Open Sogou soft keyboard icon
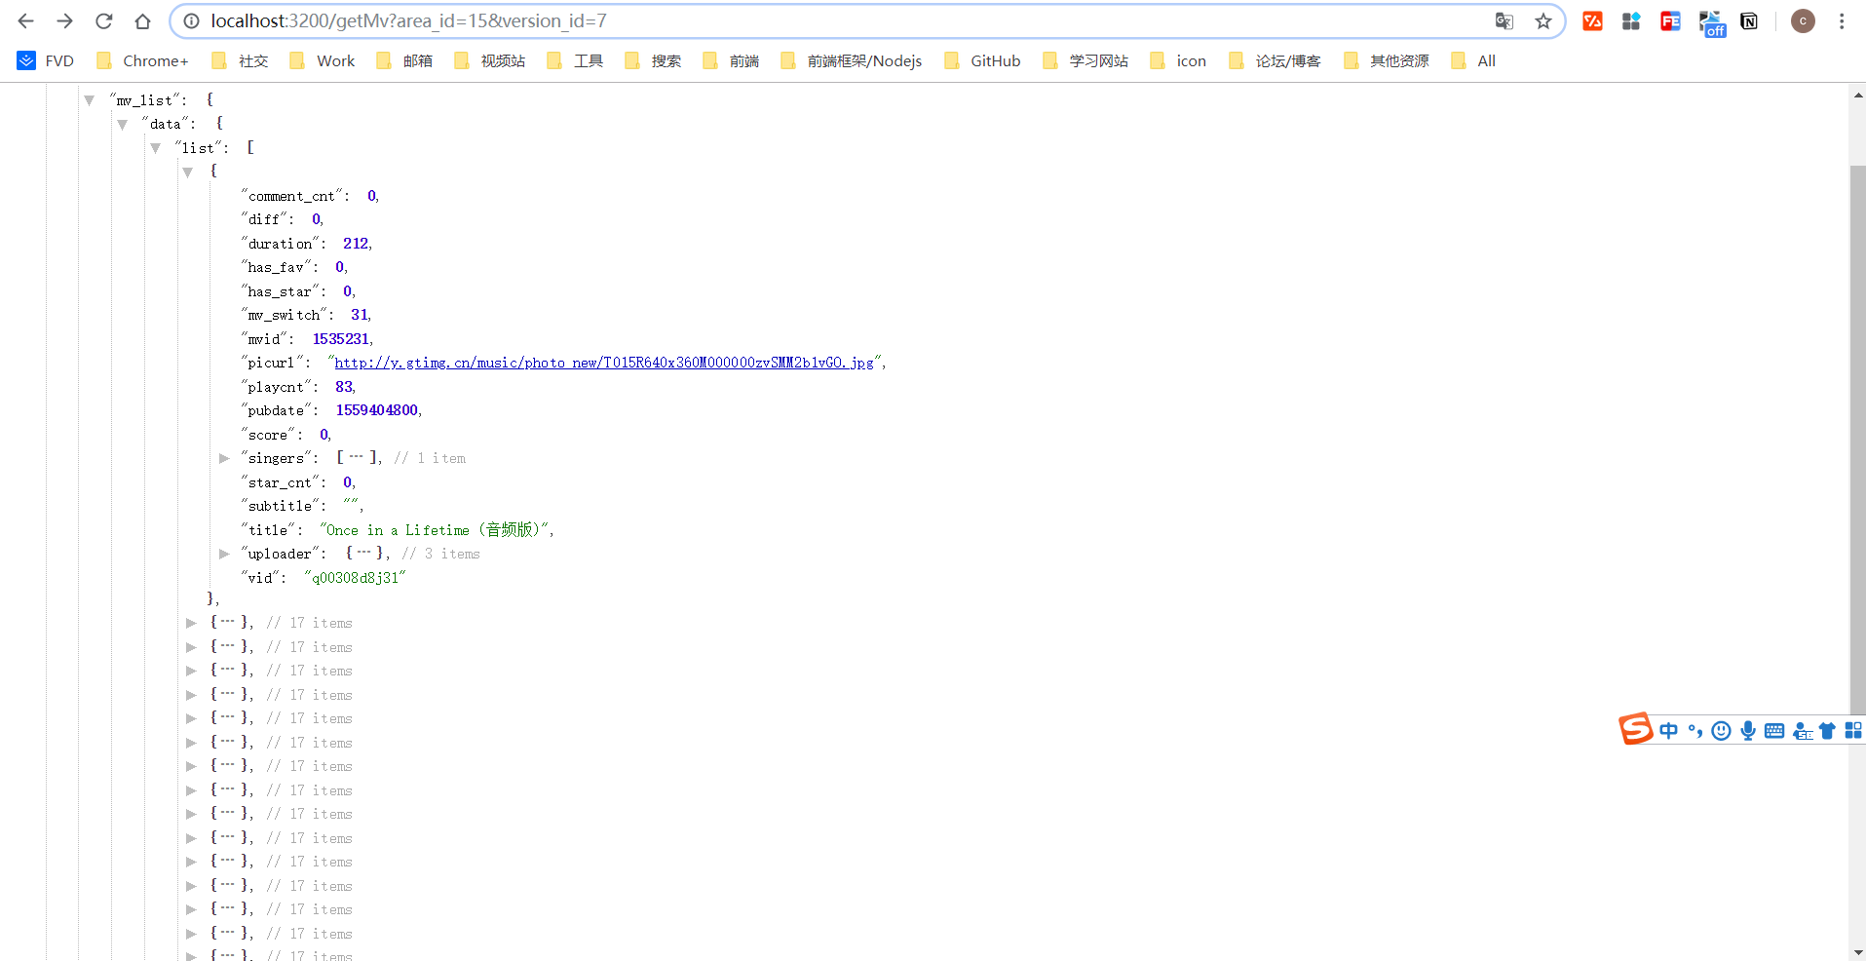The image size is (1866, 961). click(x=1774, y=730)
